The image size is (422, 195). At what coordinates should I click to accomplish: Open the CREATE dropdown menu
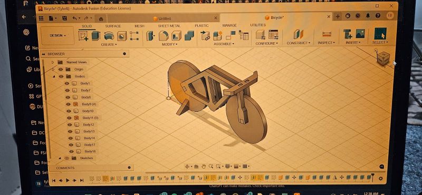109,45
